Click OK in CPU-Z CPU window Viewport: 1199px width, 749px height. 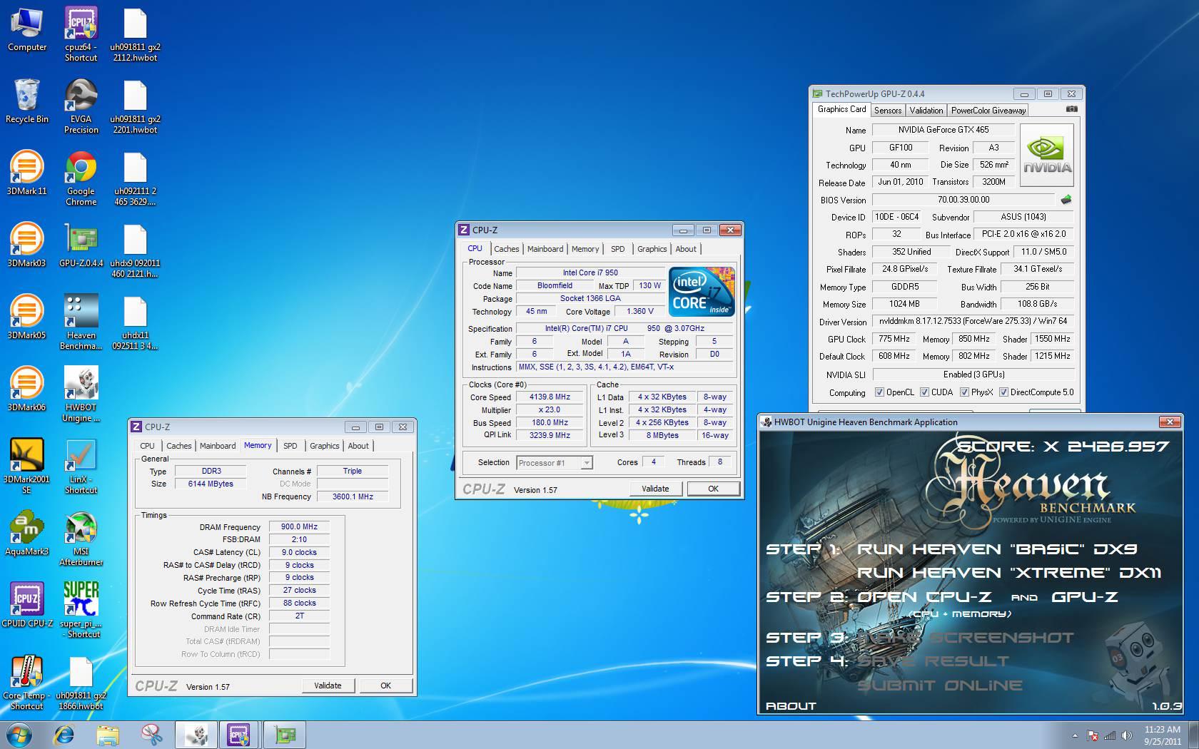tap(713, 489)
